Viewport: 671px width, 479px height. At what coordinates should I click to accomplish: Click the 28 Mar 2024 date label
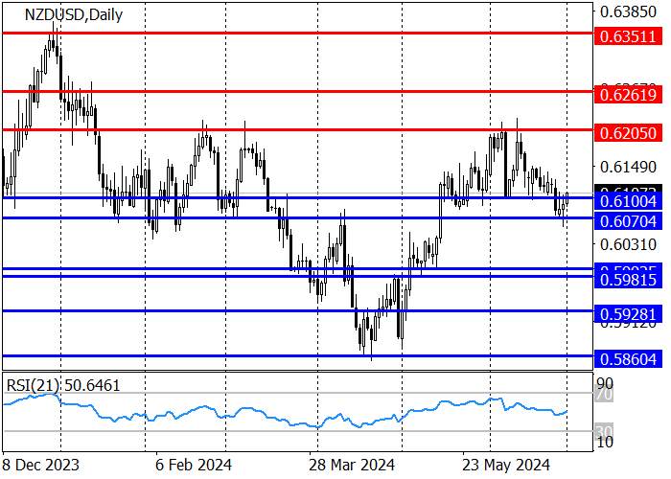coord(352,465)
